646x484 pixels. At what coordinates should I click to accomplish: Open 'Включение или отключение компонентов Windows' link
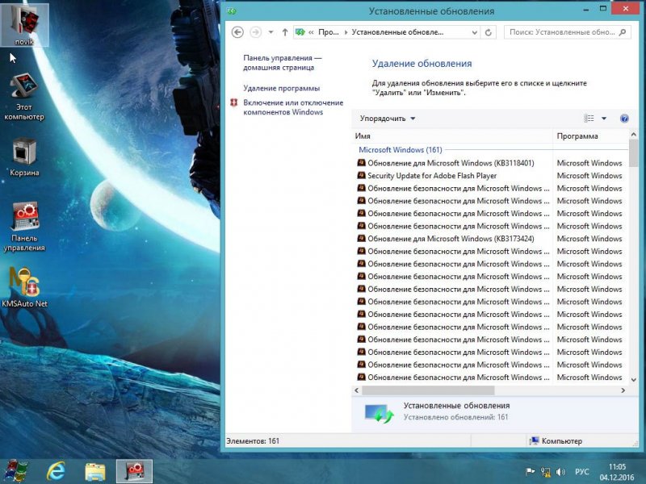pyautogui.click(x=293, y=107)
